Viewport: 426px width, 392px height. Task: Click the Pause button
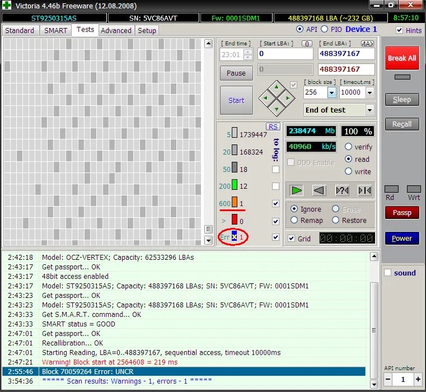point(236,73)
